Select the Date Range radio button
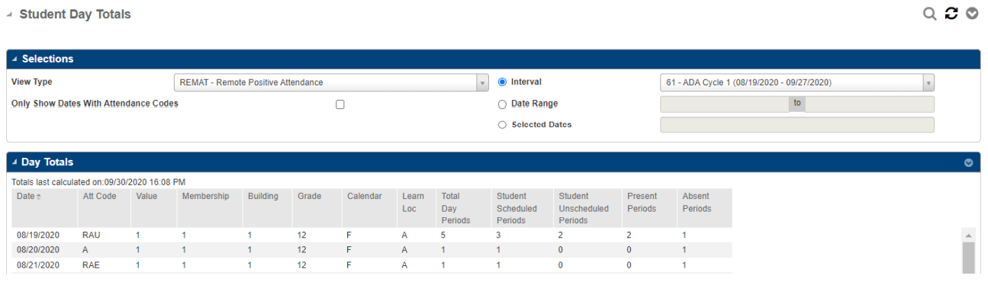Viewport: 988px width, 282px height. click(x=502, y=104)
